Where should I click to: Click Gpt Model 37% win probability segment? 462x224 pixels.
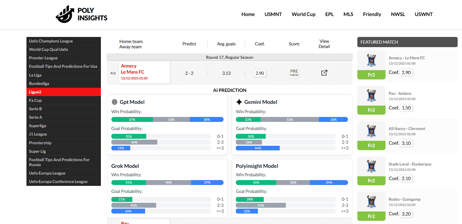pyautogui.click(x=132, y=120)
